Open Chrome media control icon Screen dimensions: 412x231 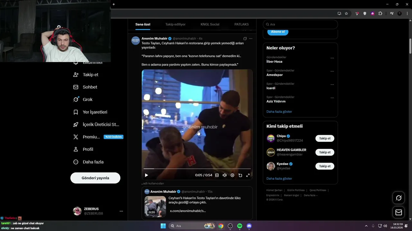(x=392, y=13)
